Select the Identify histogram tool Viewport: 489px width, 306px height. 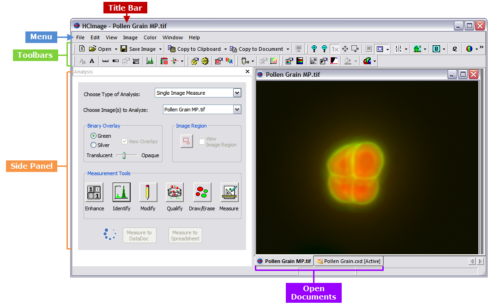(x=121, y=192)
